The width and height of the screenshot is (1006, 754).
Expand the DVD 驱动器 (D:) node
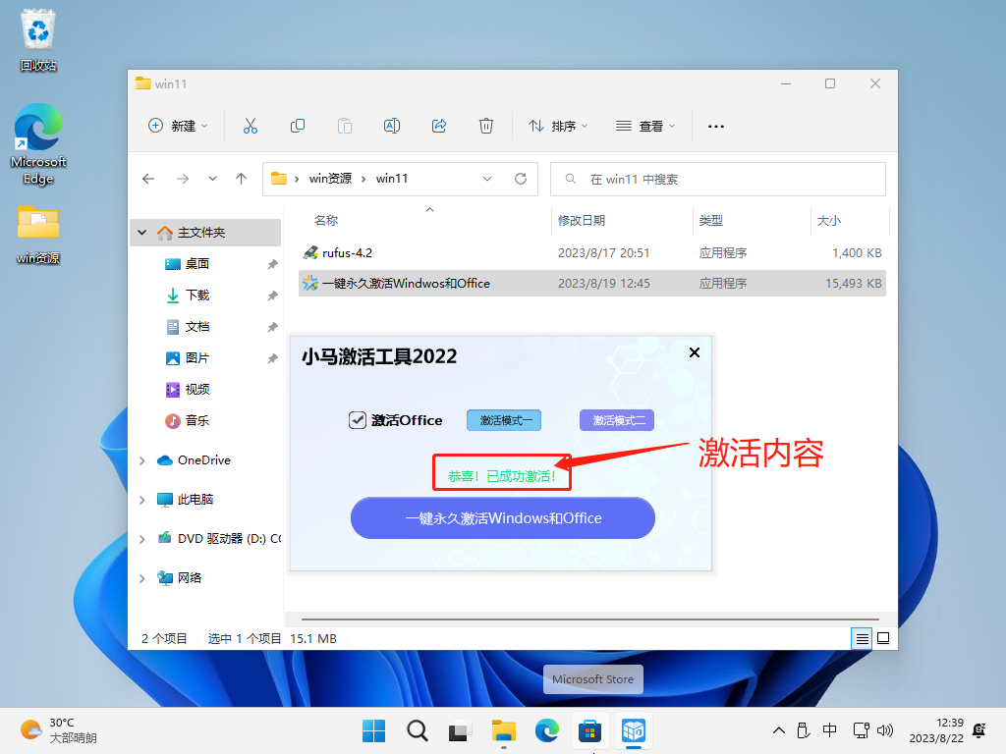142,539
